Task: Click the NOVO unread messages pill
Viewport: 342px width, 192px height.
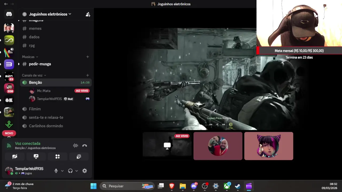Action: coord(9,133)
